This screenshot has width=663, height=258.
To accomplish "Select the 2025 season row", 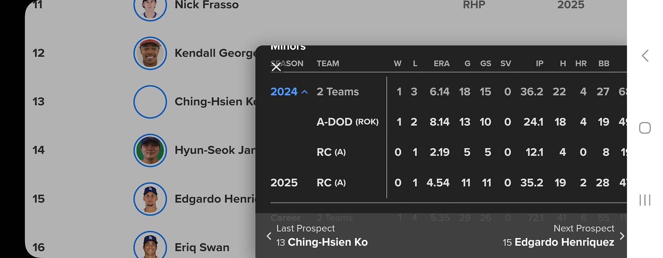I will (284, 183).
